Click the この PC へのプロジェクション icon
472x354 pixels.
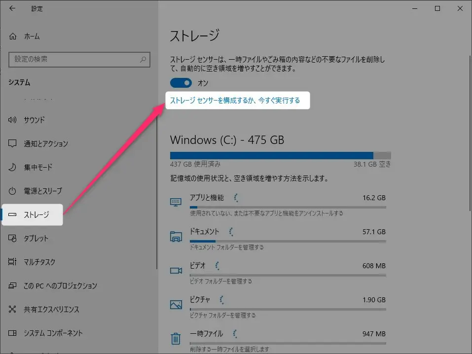(x=12, y=285)
